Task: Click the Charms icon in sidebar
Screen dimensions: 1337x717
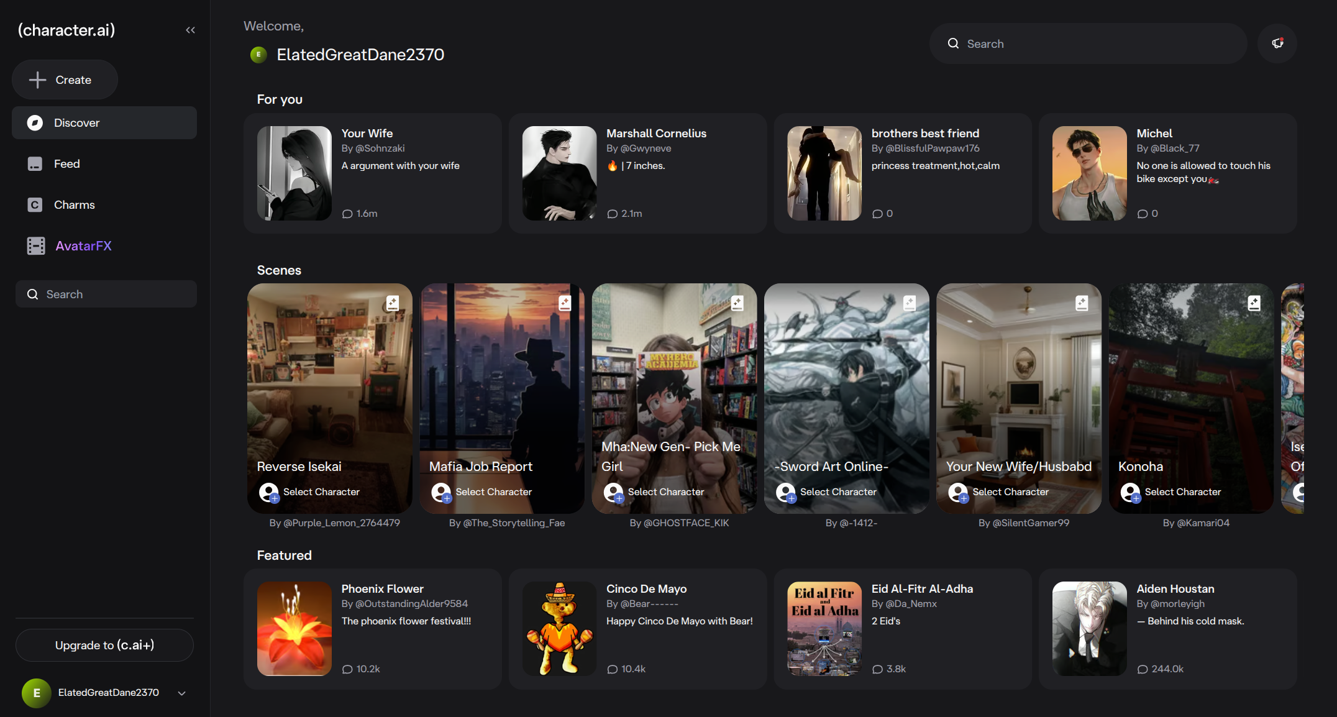Action: click(x=35, y=204)
